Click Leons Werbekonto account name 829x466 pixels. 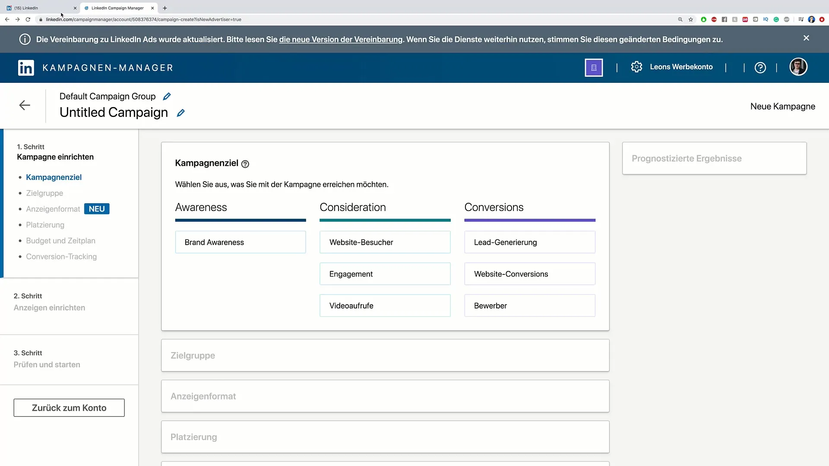pos(681,67)
